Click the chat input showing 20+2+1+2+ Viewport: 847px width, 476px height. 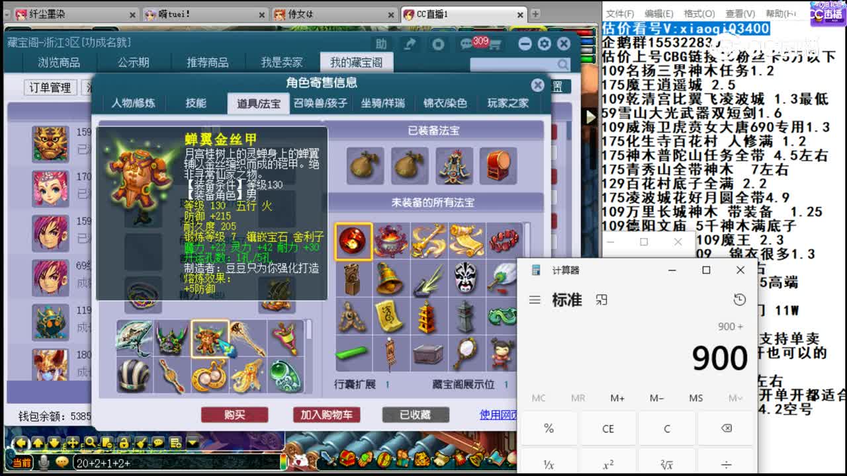pyautogui.click(x=176, y=463)
